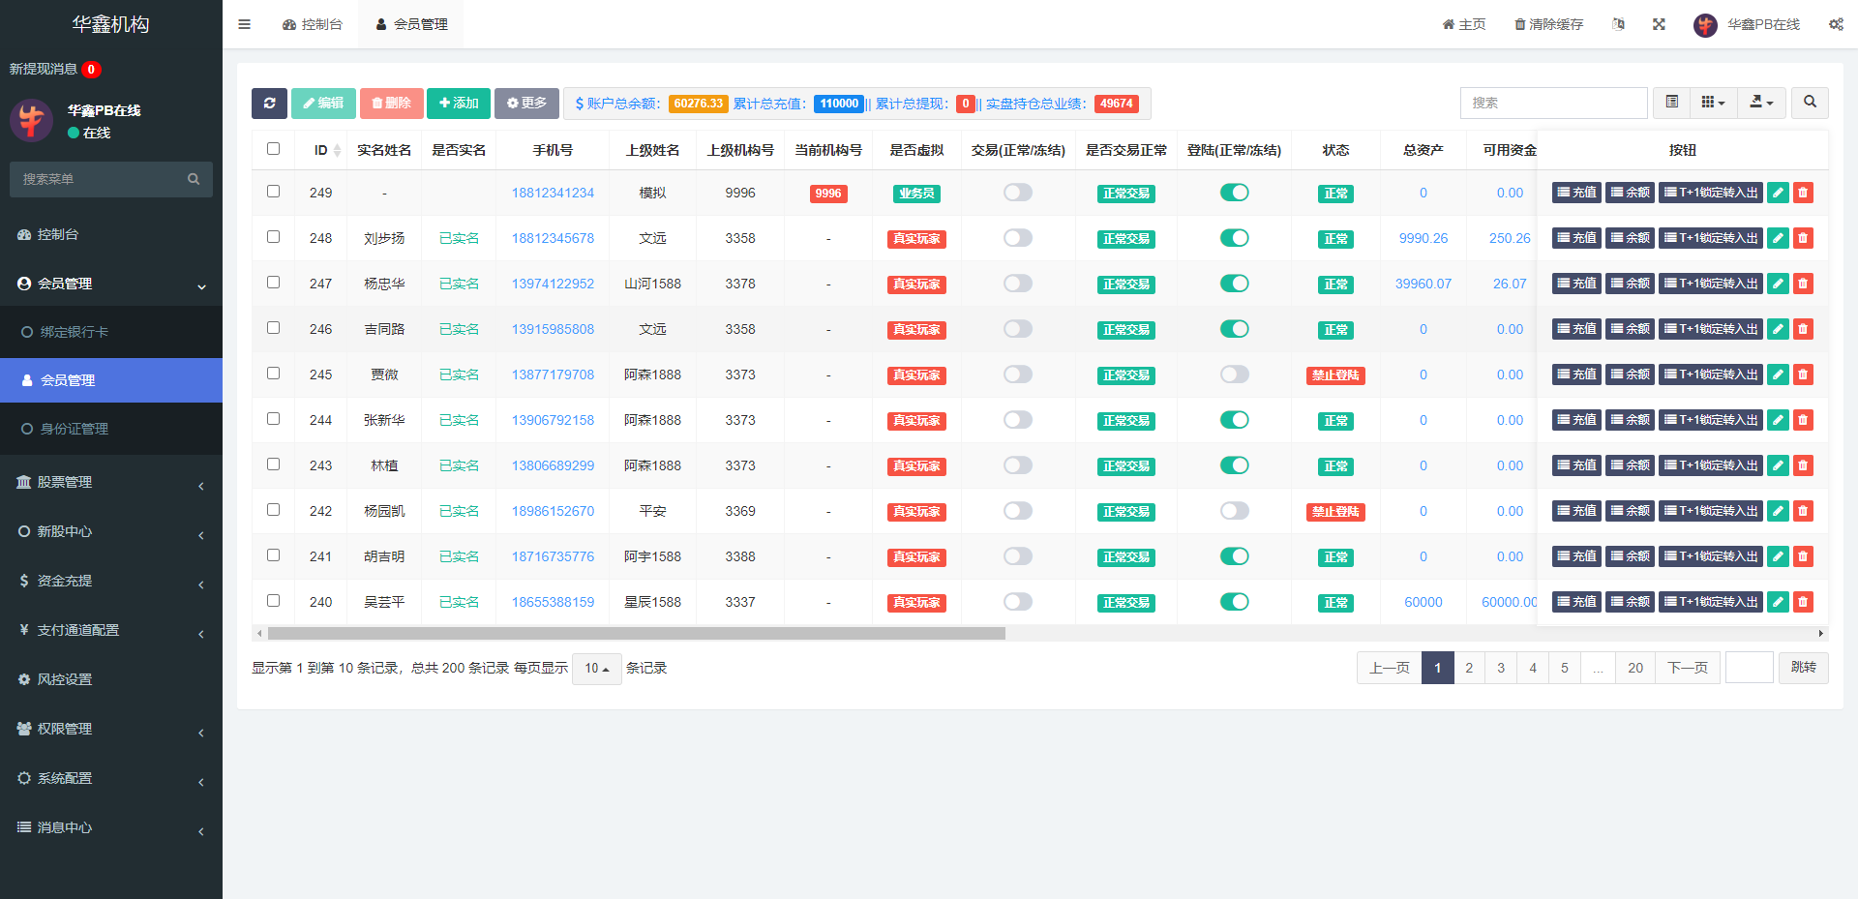Check the select-all checkbox in table header
The height and width of the screenshot is (899, 1858).
pyautogui.click(x=273, y=149)
